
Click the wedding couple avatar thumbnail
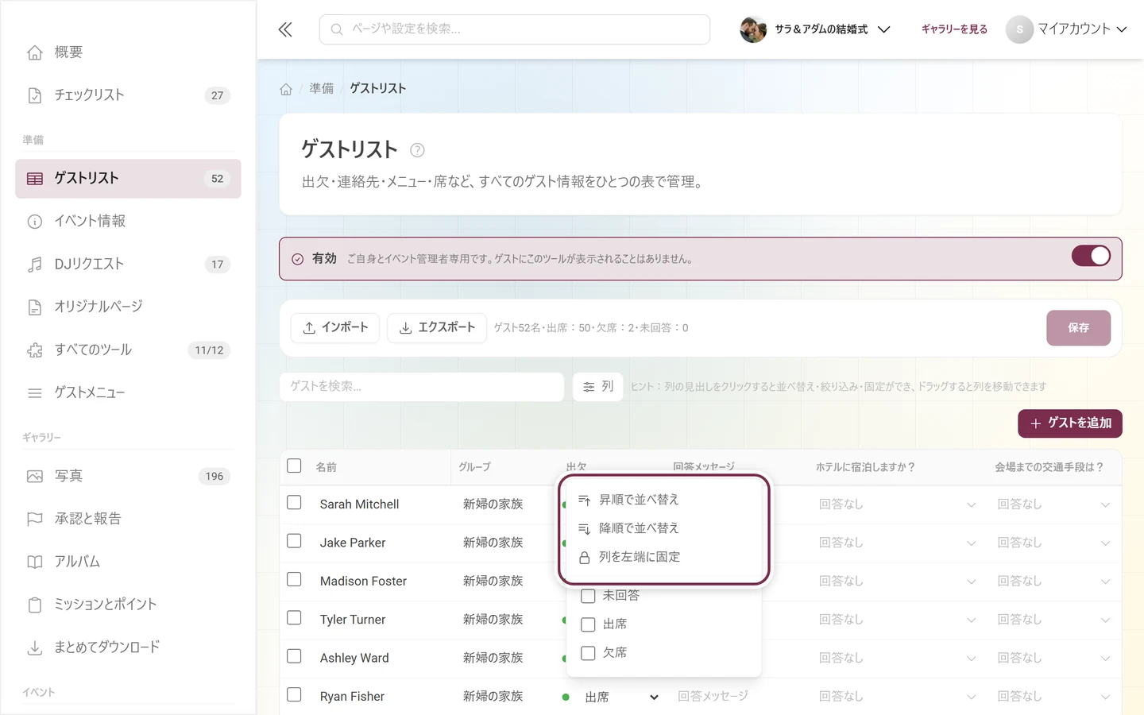(753, 29)
